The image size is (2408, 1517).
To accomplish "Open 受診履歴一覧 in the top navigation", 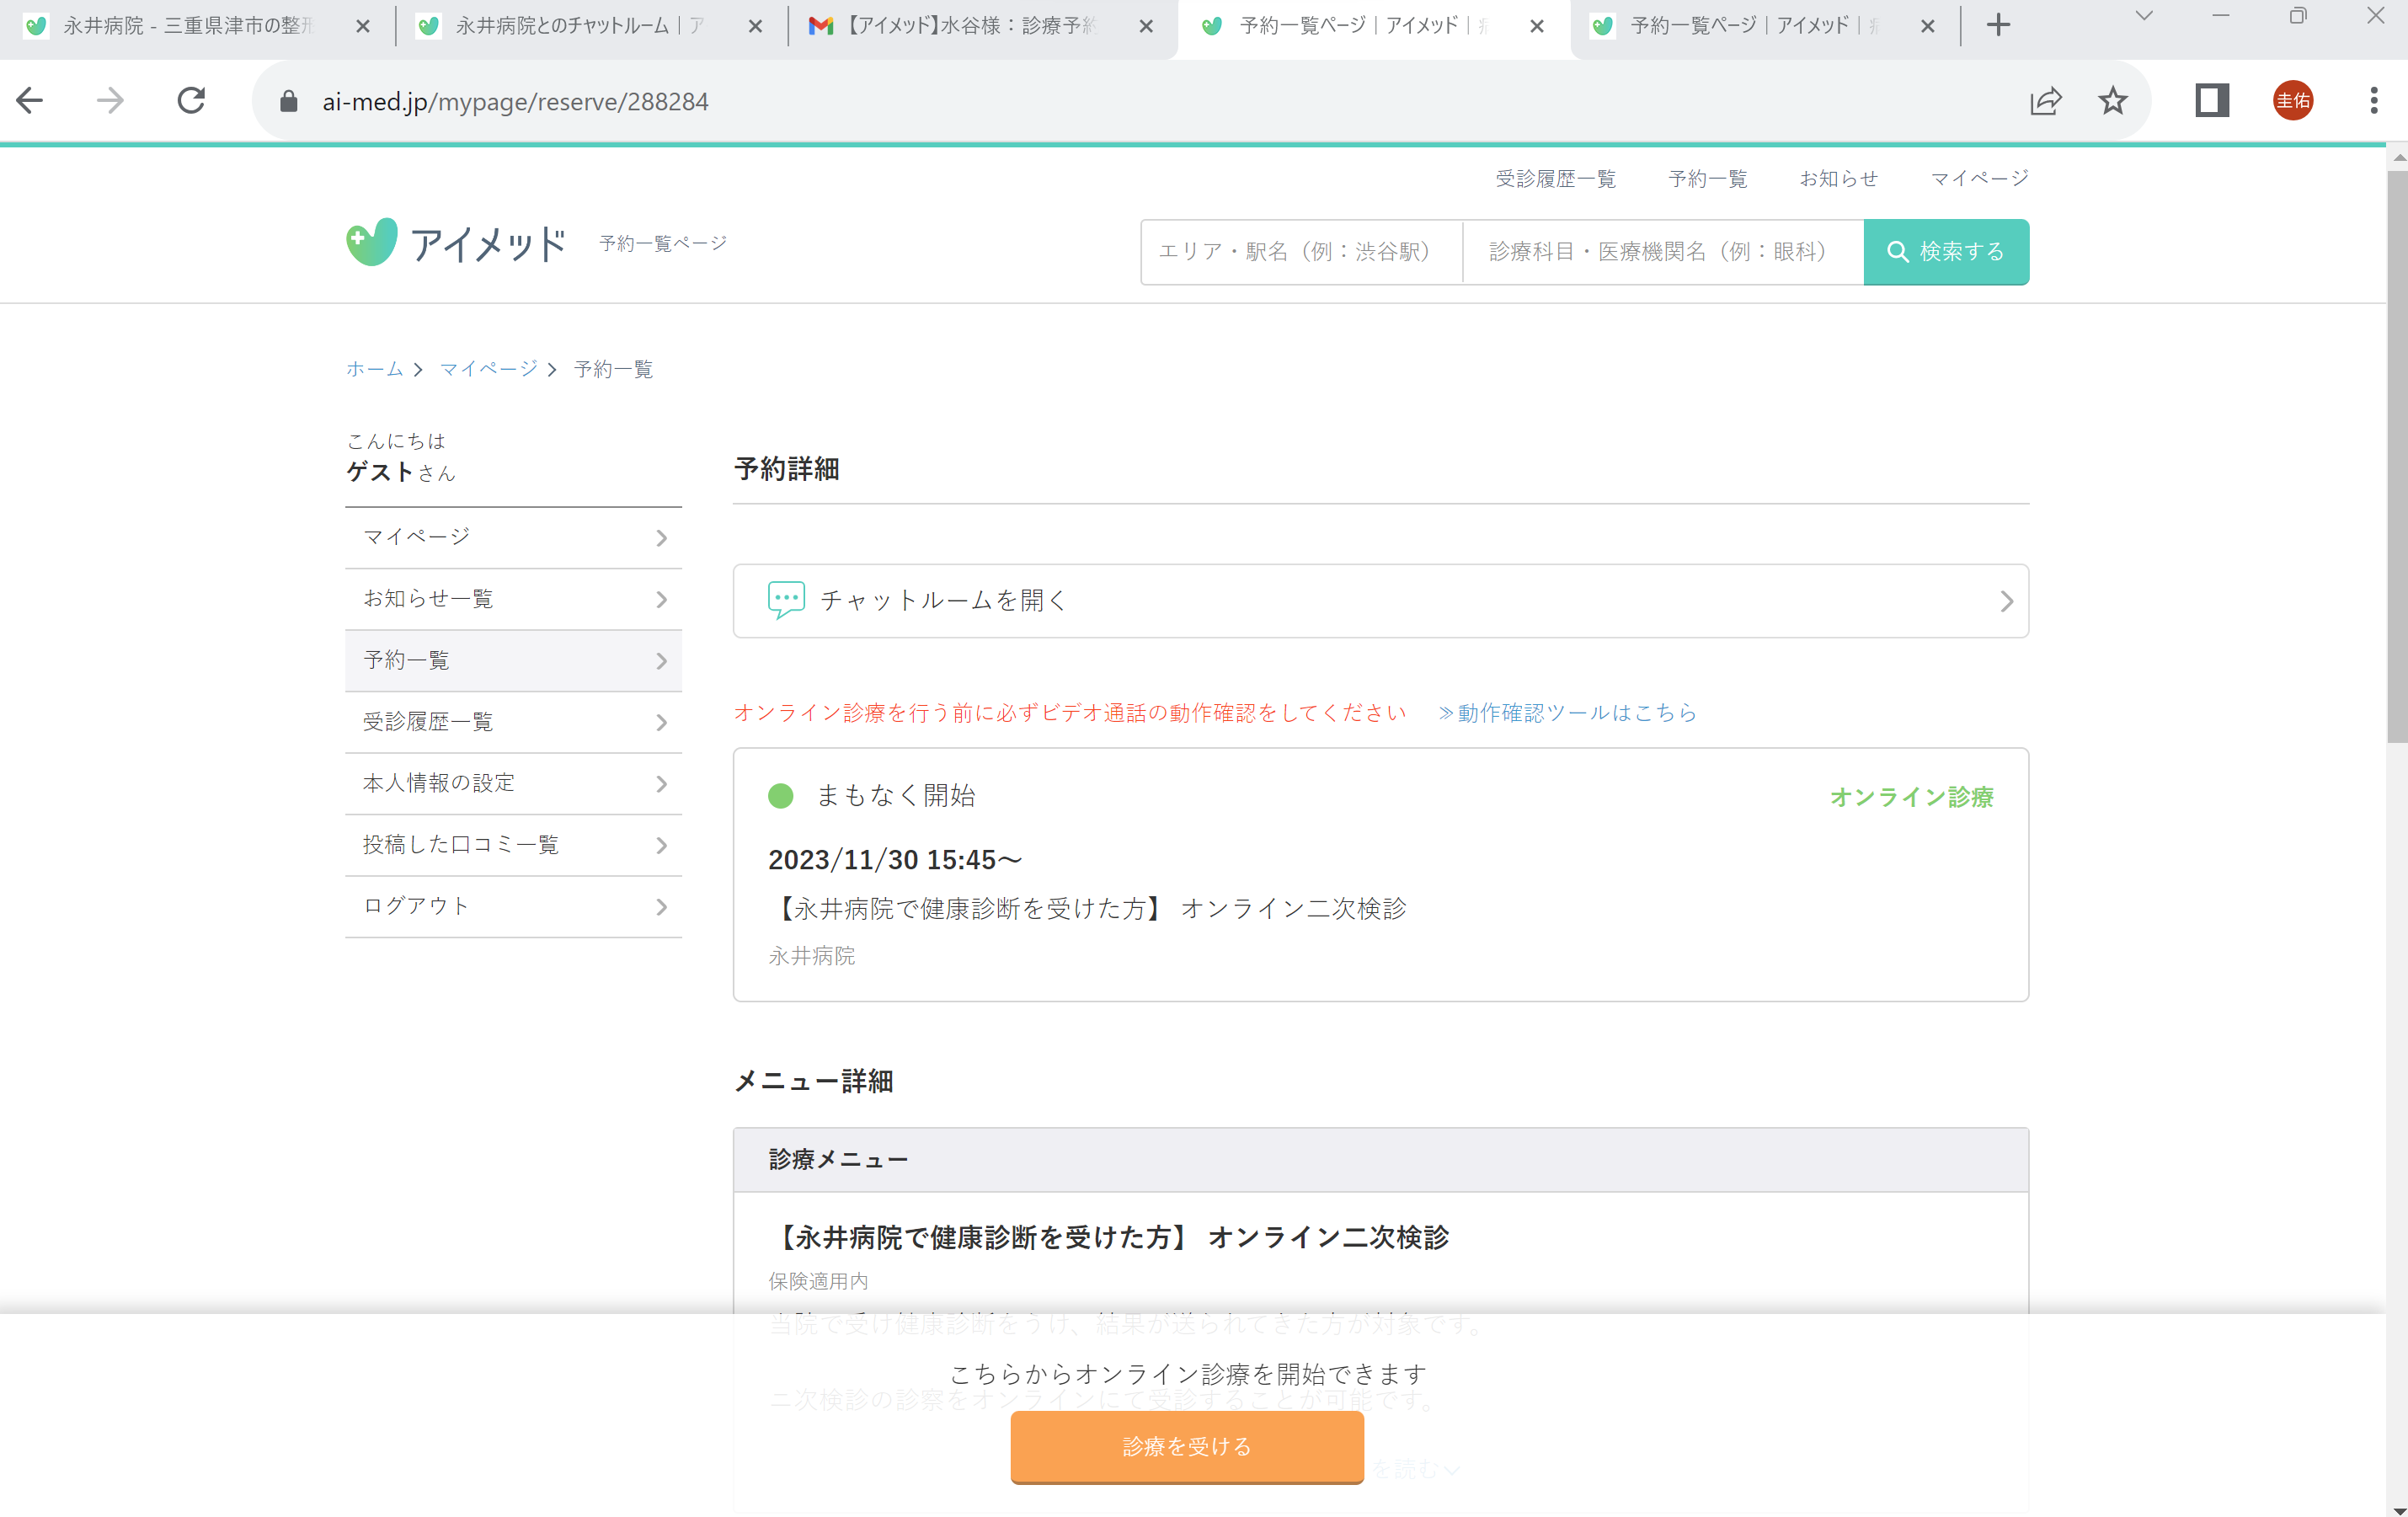I will click(1555, 179).
